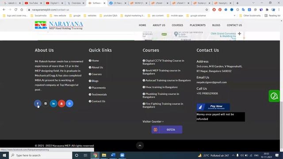
Task: Reload the page
Action: pos(16,10)
